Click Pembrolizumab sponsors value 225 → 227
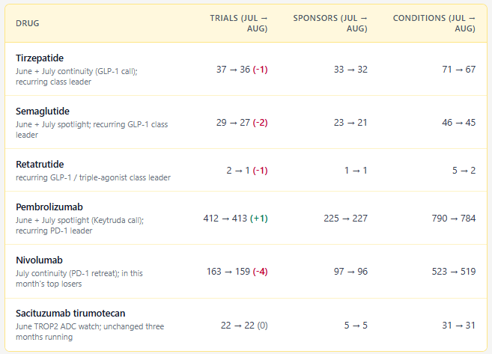This screenshot has width=492, height=354. tap(345, 219)
